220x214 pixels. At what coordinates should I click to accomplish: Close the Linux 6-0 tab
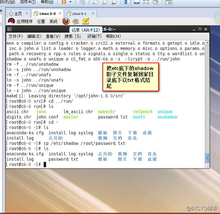point(60,13)
